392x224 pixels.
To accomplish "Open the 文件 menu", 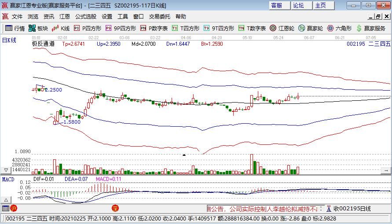I will click(x=17, y=17).
